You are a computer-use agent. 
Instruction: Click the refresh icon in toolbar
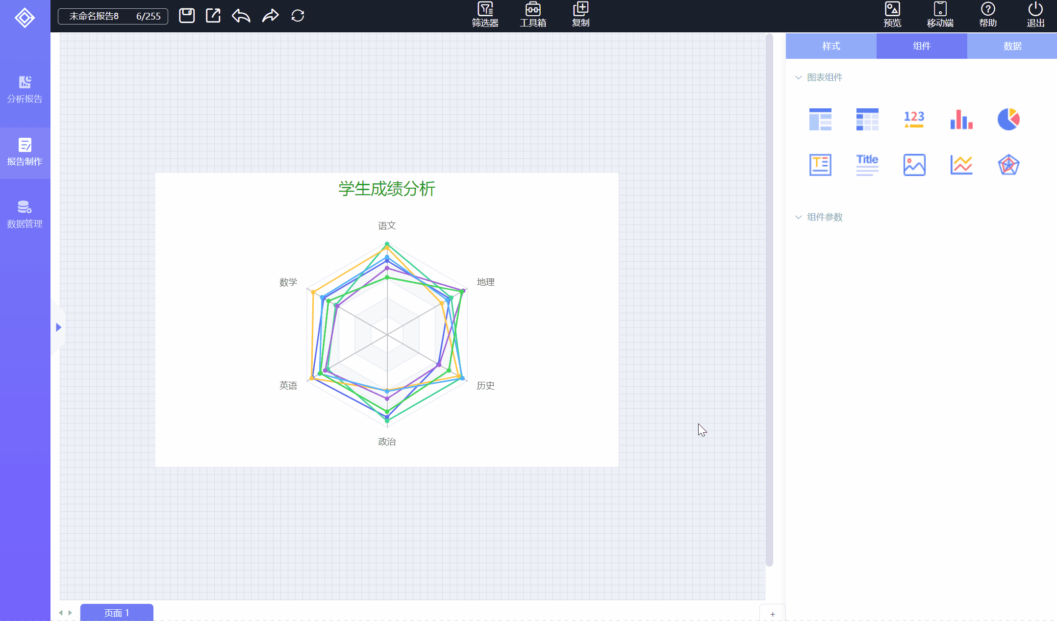click(x=298, y=16)
